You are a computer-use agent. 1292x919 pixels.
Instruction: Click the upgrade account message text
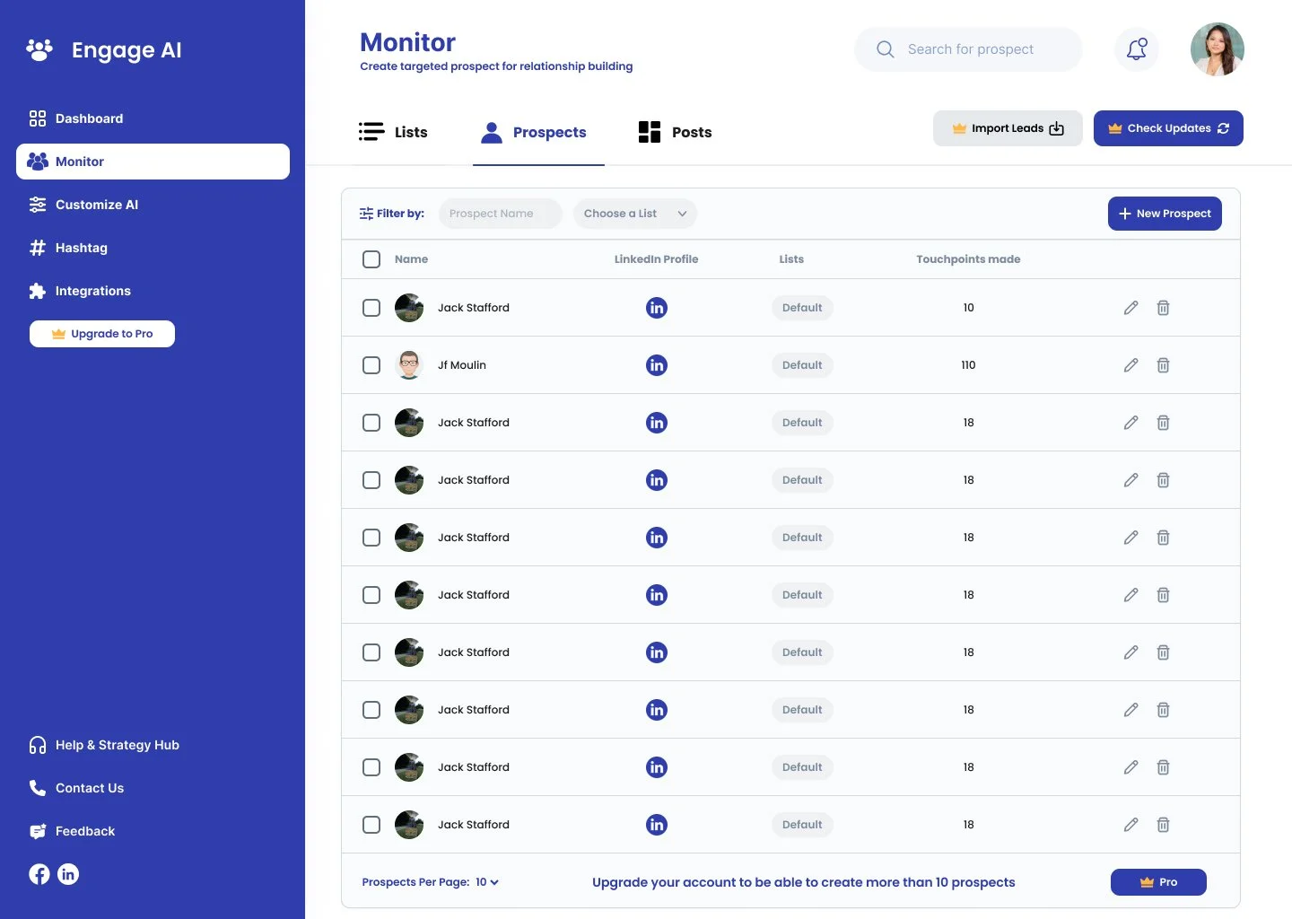pos(804,882)
